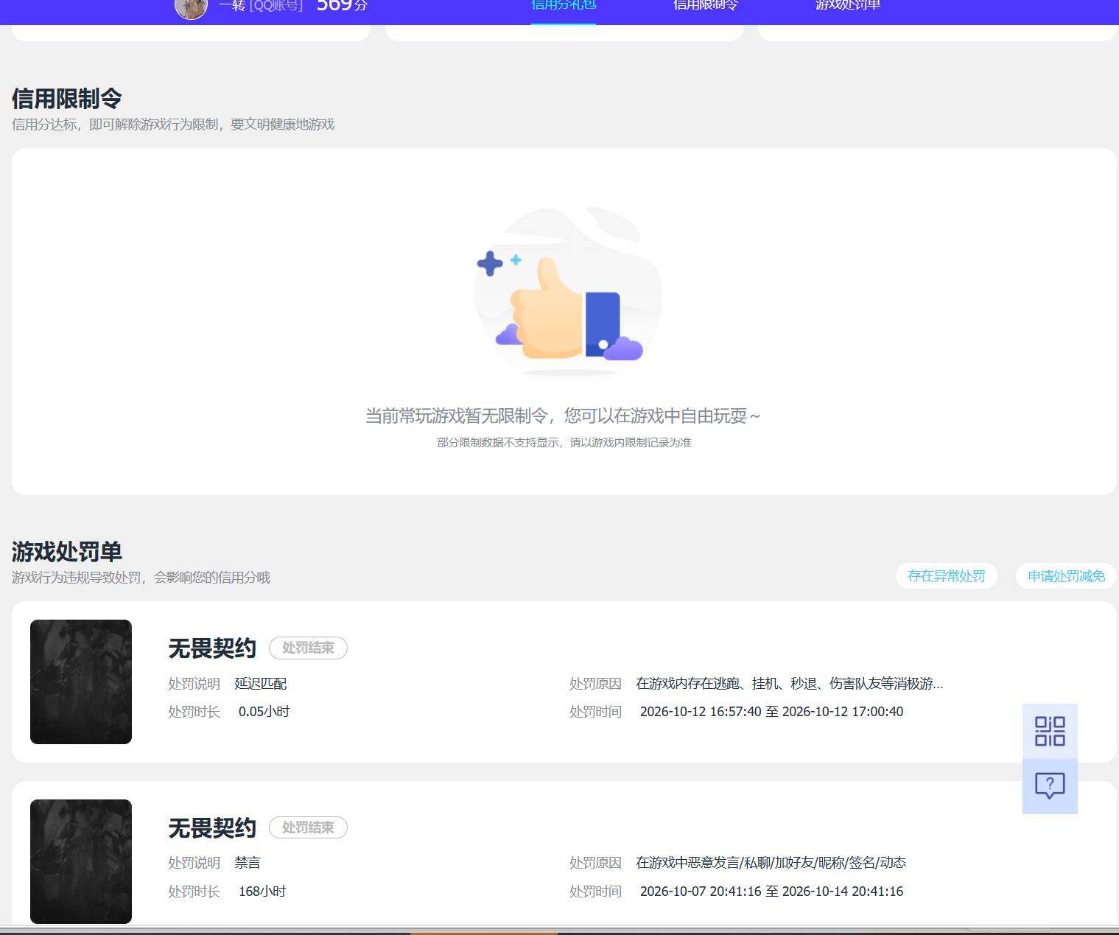The width and height of the screenshot is (1119, 935).
Task: Select 无畏契约 title of the 禁言 penalty
Action: pyautogui.click(x=212, y=828)
